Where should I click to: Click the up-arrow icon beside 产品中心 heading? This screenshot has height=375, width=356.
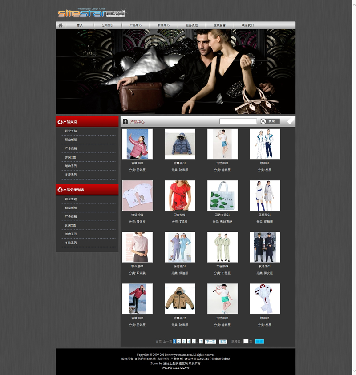click(x=125, y=121)
